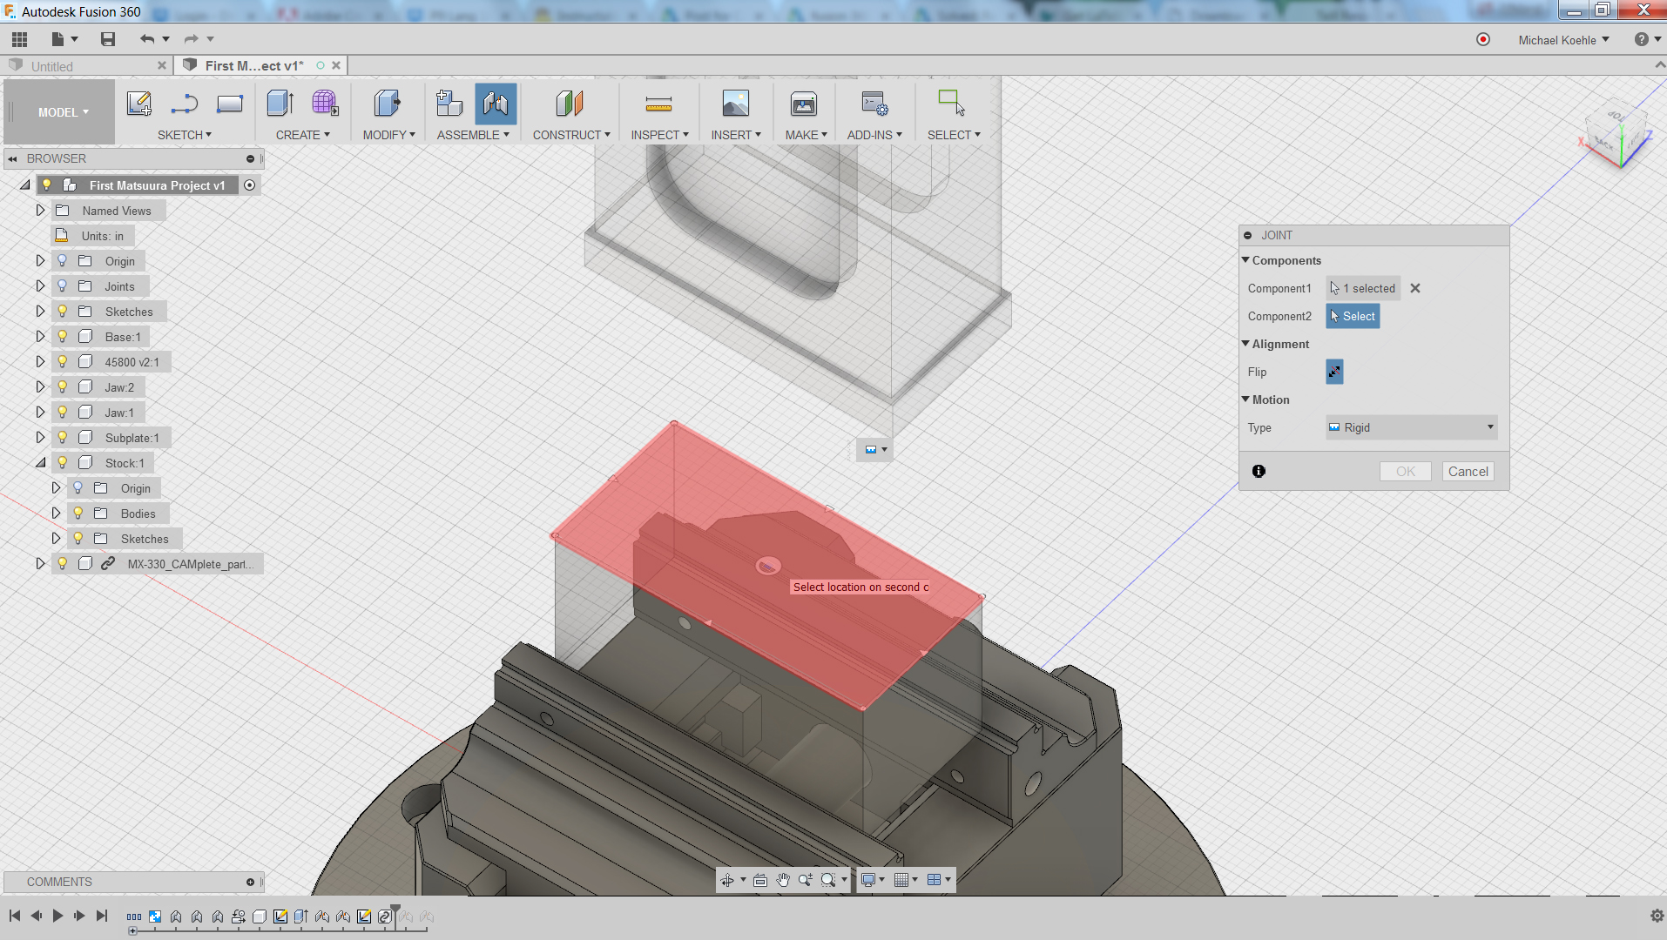Open the data panel grid icon

(x=19, y=39)
